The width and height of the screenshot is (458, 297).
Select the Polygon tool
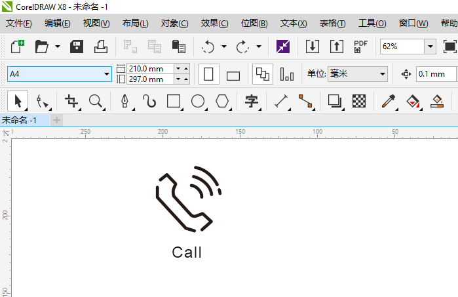click(x=223, y=102)
